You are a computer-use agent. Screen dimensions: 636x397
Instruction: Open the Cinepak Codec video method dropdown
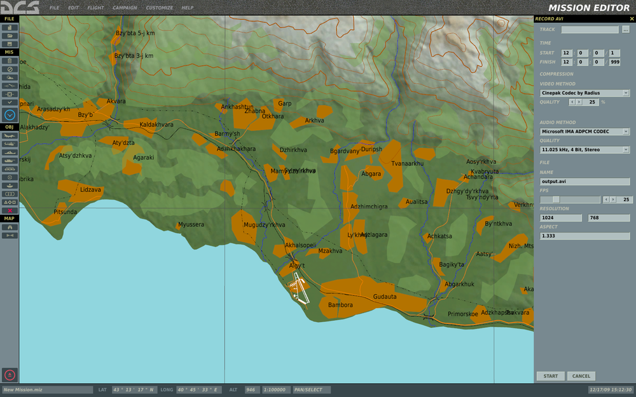584,92
